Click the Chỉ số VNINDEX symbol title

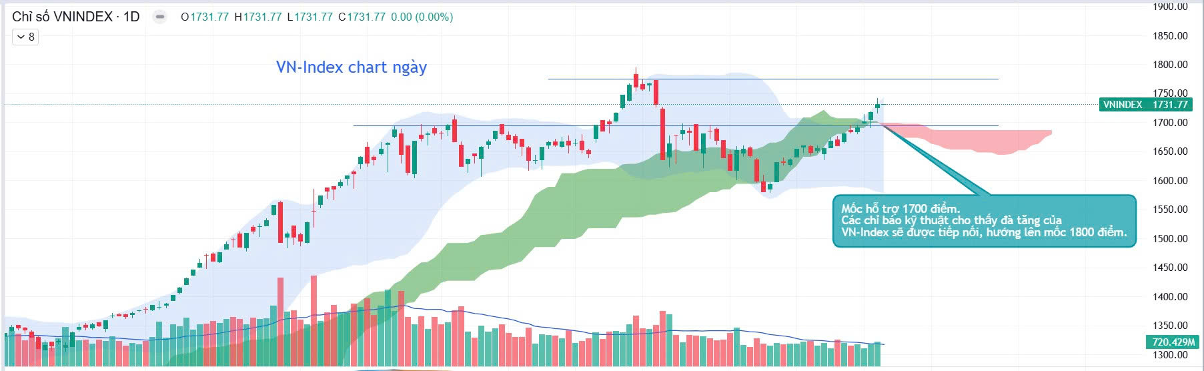(x=62, y=17)
